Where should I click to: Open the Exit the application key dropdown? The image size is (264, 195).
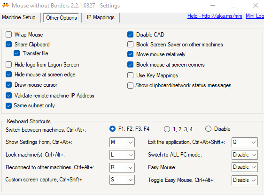coord(245,142)
